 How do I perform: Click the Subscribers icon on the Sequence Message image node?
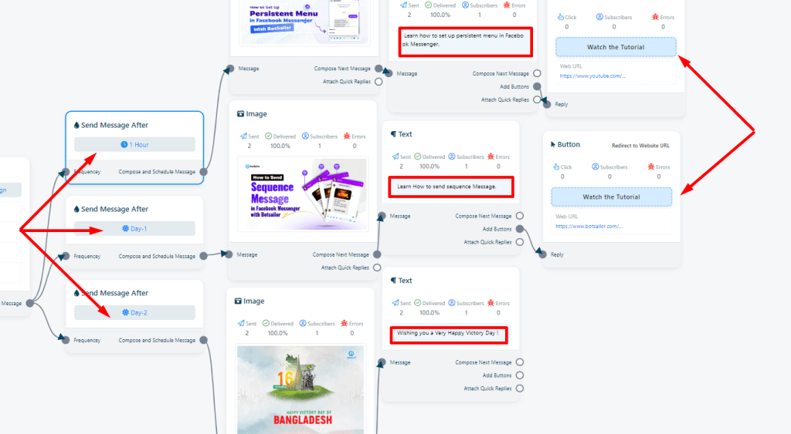point(305,136)
